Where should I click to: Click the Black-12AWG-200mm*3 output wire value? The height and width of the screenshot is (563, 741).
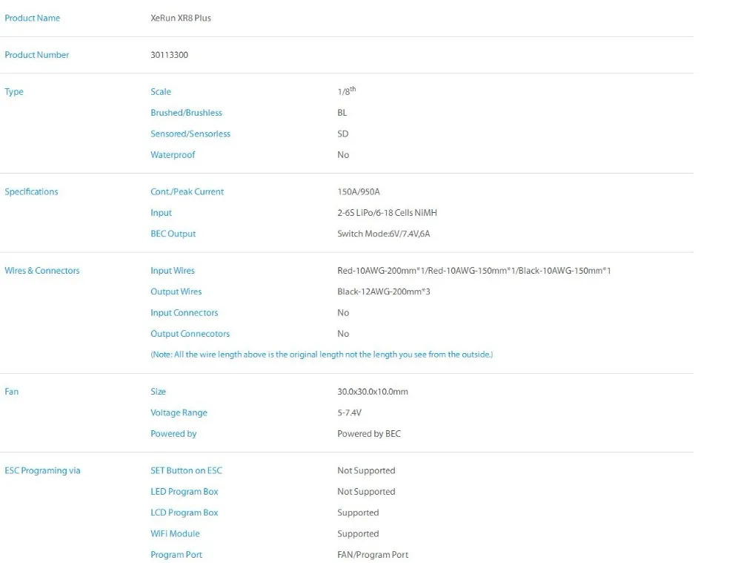(x=384, y=292)
